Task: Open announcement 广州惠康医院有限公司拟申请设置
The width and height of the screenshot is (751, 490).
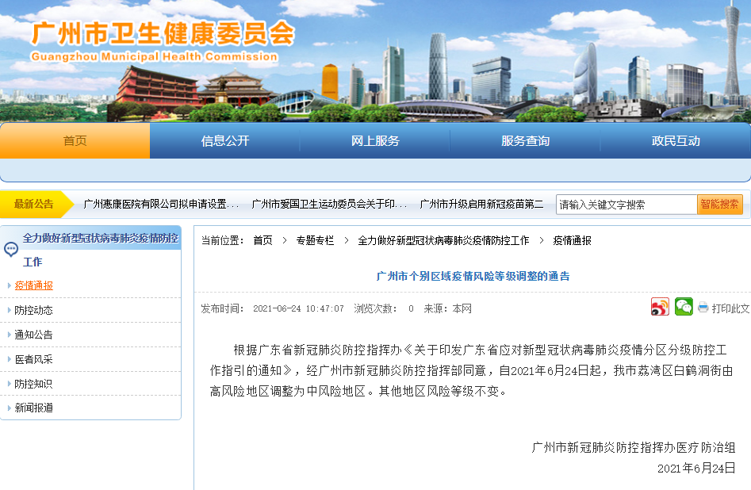Action: (x=161, y=205)
